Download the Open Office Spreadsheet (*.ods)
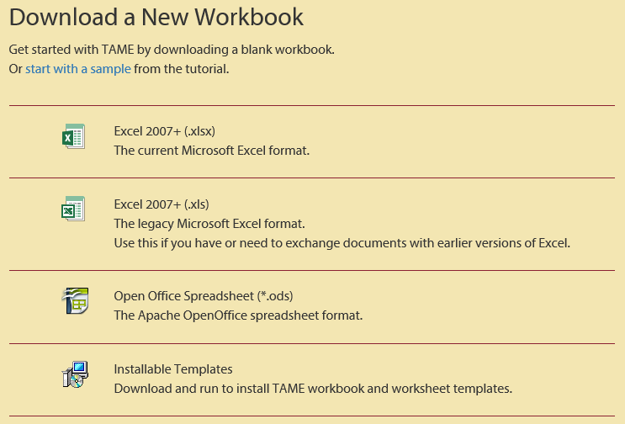625x424 pixels. (204, 296)
